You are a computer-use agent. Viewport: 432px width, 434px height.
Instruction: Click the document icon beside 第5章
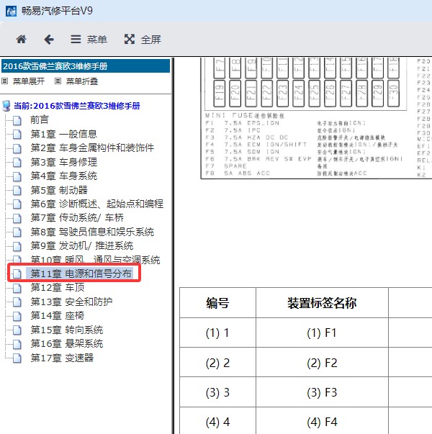(17, 190)
